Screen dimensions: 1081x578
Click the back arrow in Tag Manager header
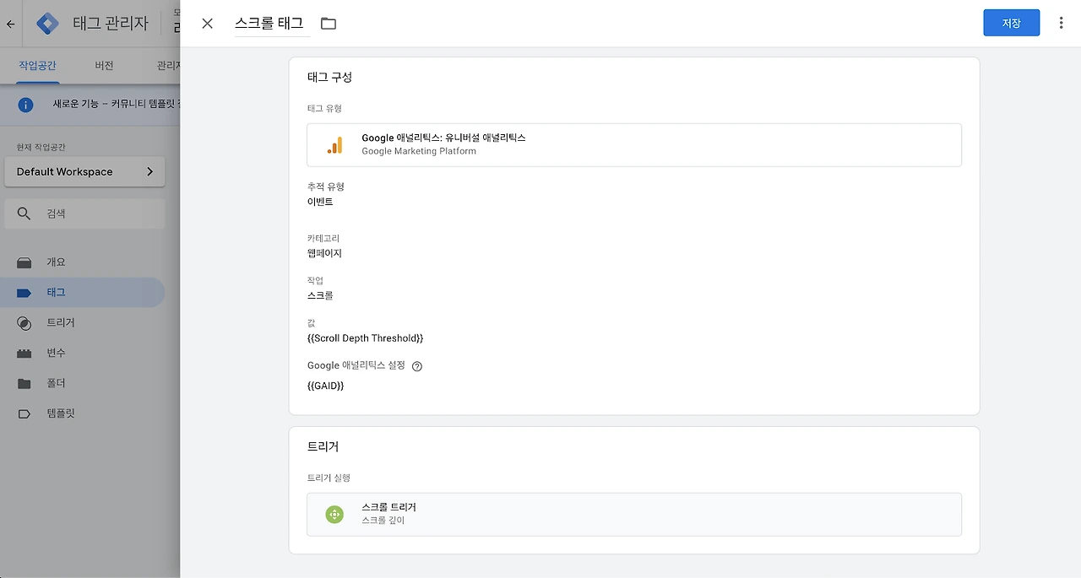coord(11,24)
